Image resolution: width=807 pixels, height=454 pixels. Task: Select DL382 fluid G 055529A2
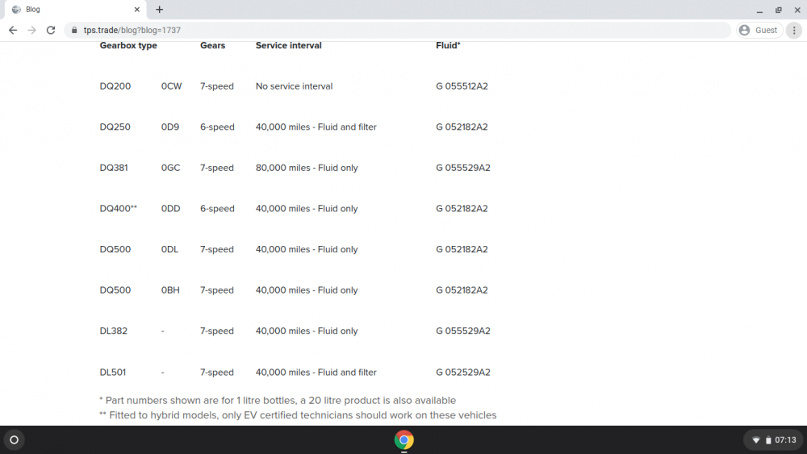point(463,331)
